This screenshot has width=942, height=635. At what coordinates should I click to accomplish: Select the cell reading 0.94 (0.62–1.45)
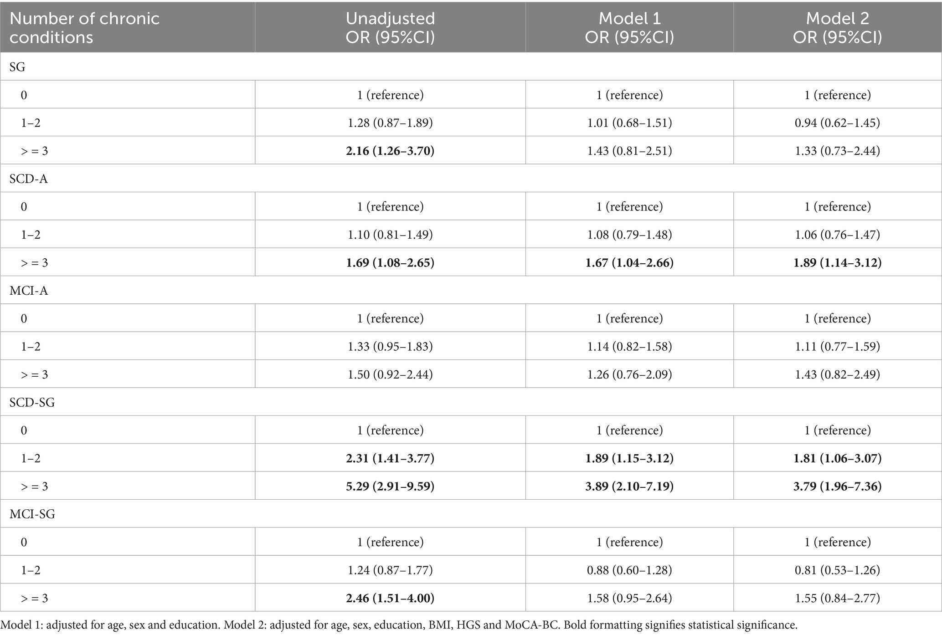pos(837,123)
